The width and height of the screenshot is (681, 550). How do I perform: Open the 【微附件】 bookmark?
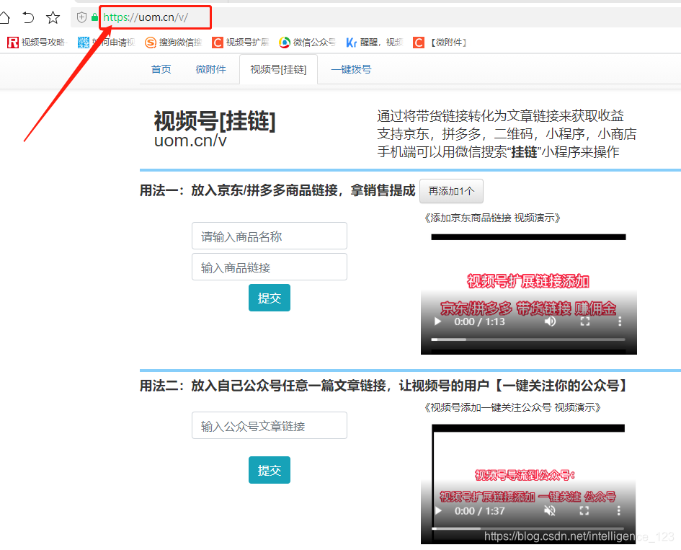440,42
